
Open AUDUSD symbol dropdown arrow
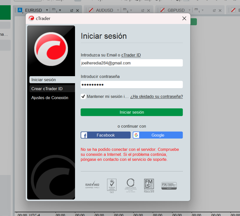[x=118, y=10]
